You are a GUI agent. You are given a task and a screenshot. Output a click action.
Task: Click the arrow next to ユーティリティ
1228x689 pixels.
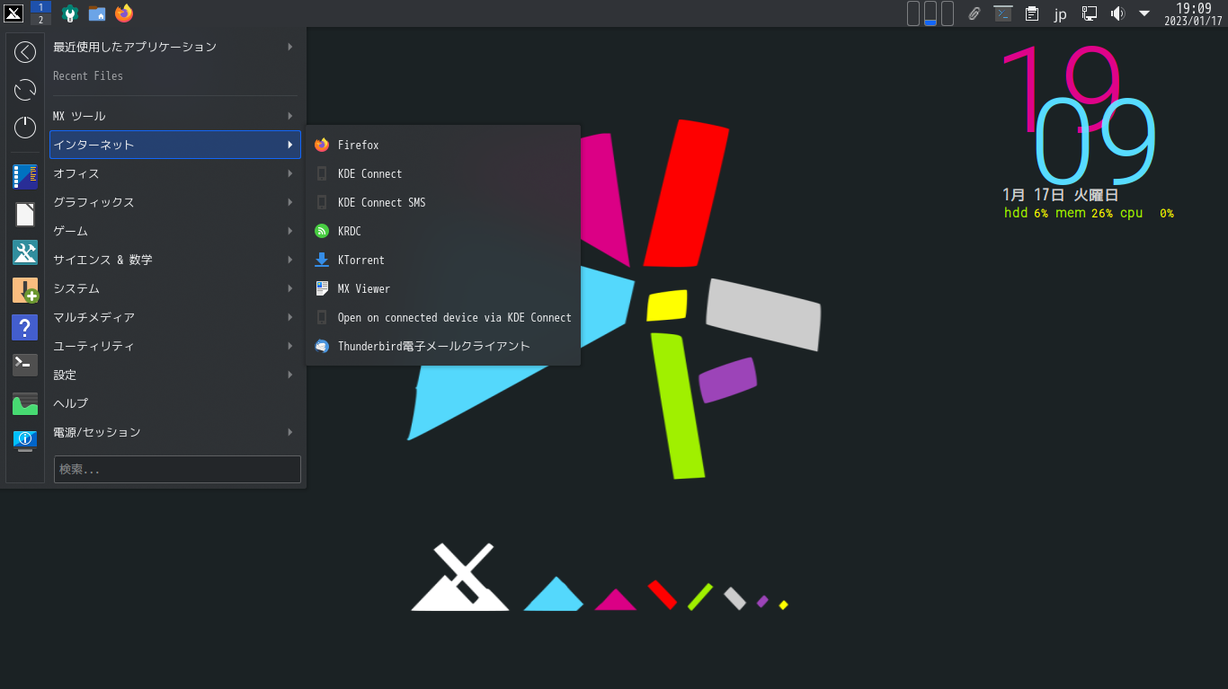[x=290, y=346]
